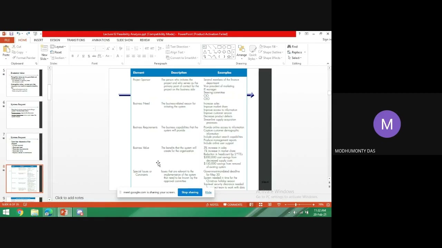Insert a New Slide
The height and width of the screenshot is (248, 442).
(x=44, y=52)
